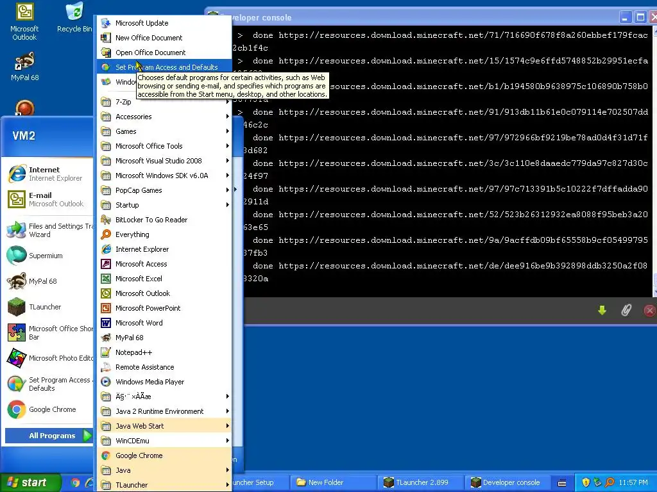Open Microsoft Office Shortcut Bar

tap(48, 332)
